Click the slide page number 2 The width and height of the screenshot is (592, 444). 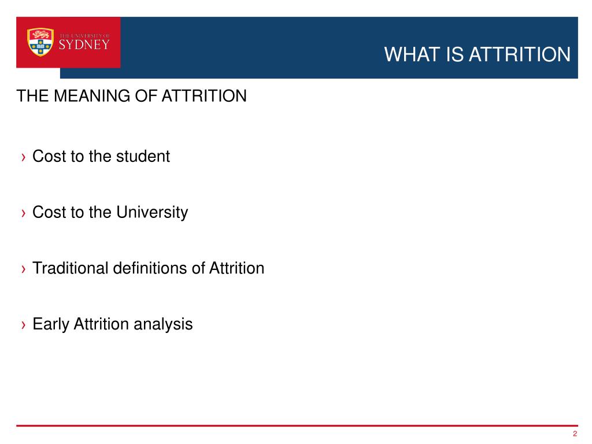[575, 434]
